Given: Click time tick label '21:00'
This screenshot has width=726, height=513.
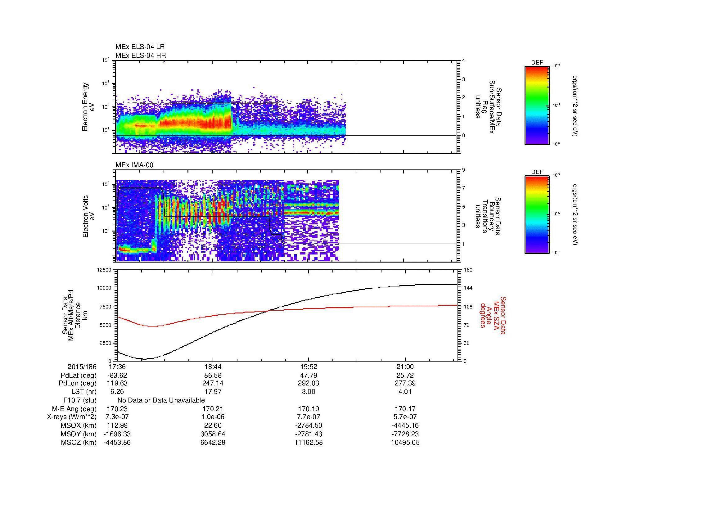Looking at the screenshot, I should (x=405, y=367).
